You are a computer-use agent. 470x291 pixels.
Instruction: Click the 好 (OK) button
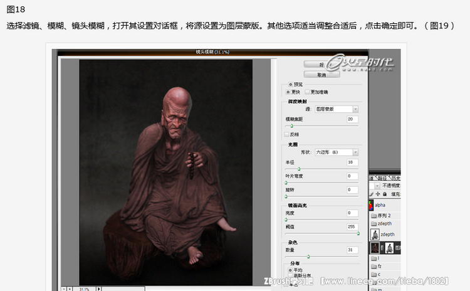click(321, 65)
